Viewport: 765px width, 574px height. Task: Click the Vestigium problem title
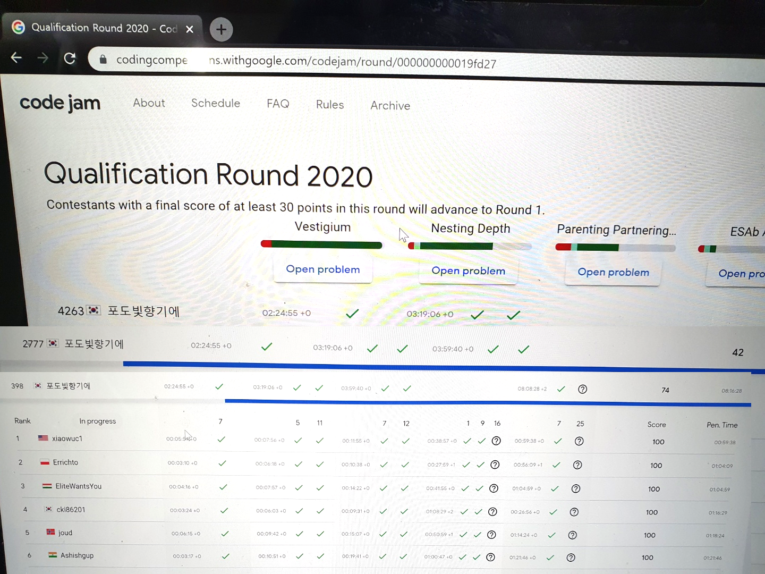tap(322, 227)
